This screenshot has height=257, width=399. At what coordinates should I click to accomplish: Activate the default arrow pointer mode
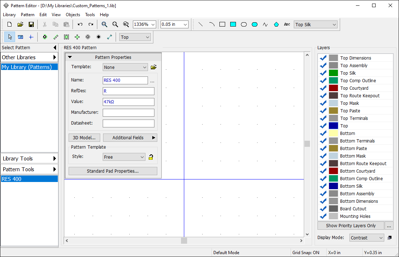(x=10, y=37)
